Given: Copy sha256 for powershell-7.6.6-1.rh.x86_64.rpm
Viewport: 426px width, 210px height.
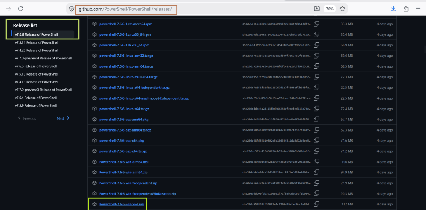Looking at the screenshot, I should pyautogui.click(x=316, y=45).
